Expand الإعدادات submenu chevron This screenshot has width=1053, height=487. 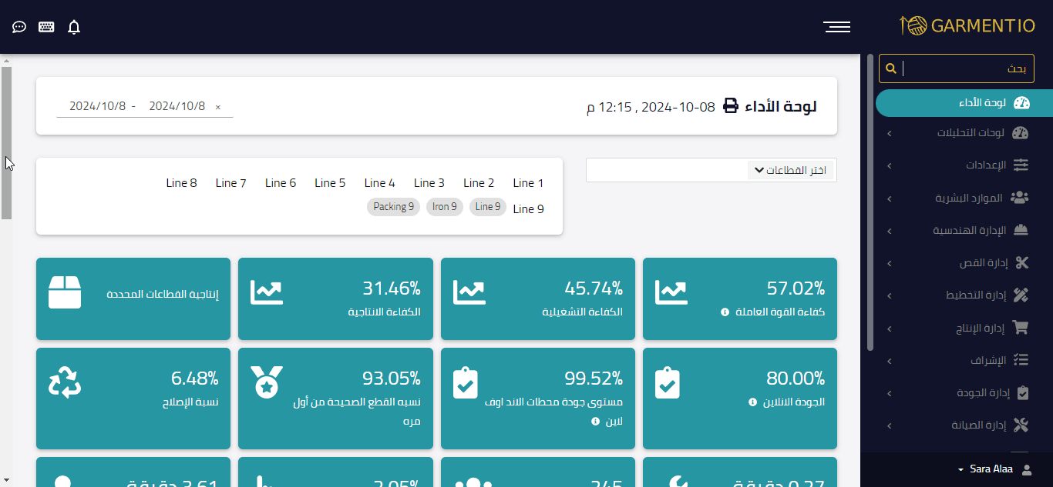pyautogui.click(x=890, y=165)
